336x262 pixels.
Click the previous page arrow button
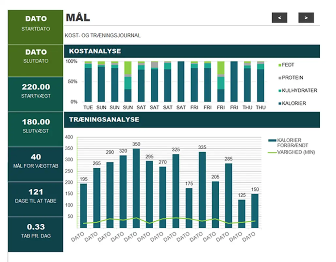point(279,18)
